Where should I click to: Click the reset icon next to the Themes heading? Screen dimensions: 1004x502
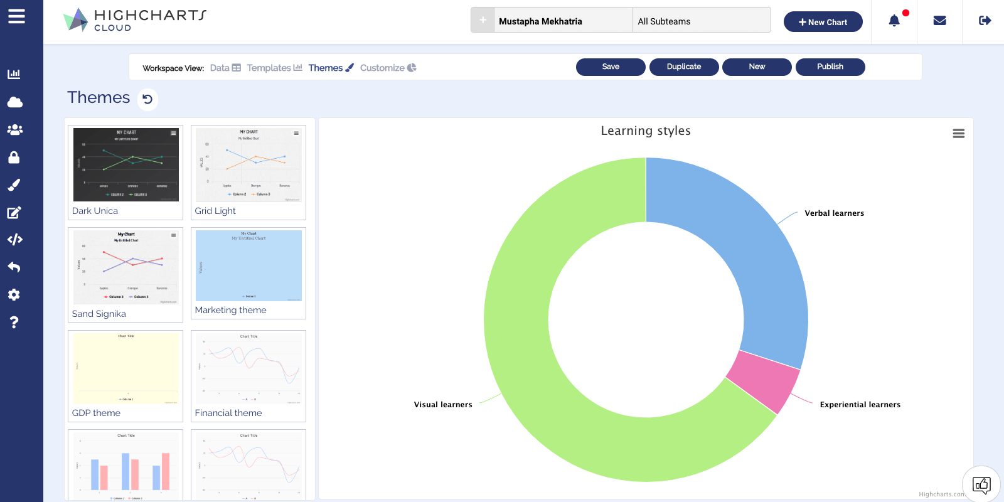[x=147, y=99]
